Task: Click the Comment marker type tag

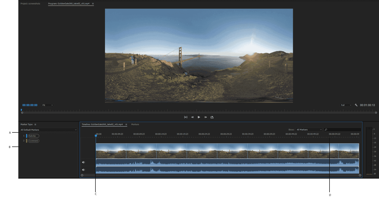Action: [33, 141]
